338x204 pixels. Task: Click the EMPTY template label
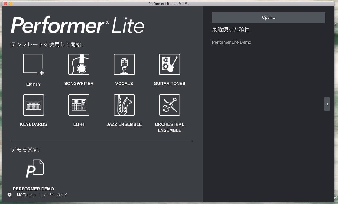[34, 84]
